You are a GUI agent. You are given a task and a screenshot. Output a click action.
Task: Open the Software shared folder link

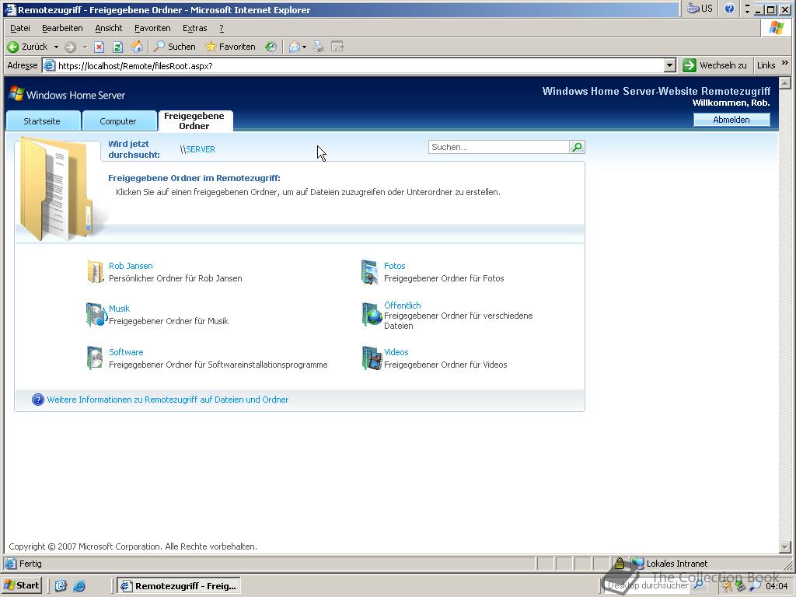click(x=126, y=352)
